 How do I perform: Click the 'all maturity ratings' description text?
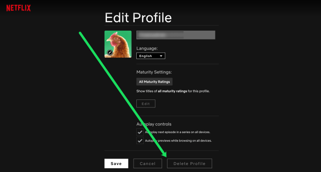[173, 91]
